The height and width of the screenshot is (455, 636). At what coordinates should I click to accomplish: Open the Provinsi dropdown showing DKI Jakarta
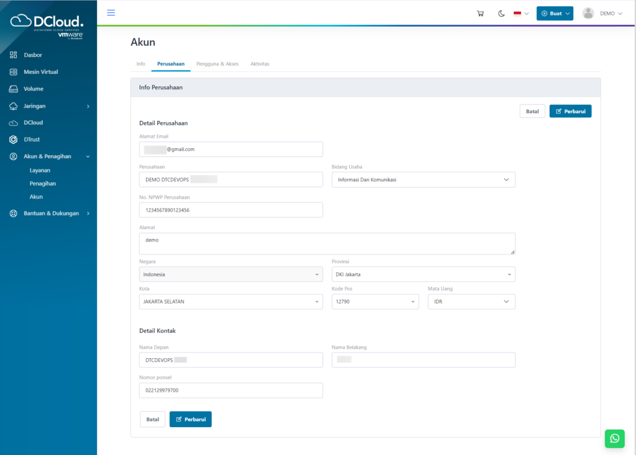pos(424,274)
